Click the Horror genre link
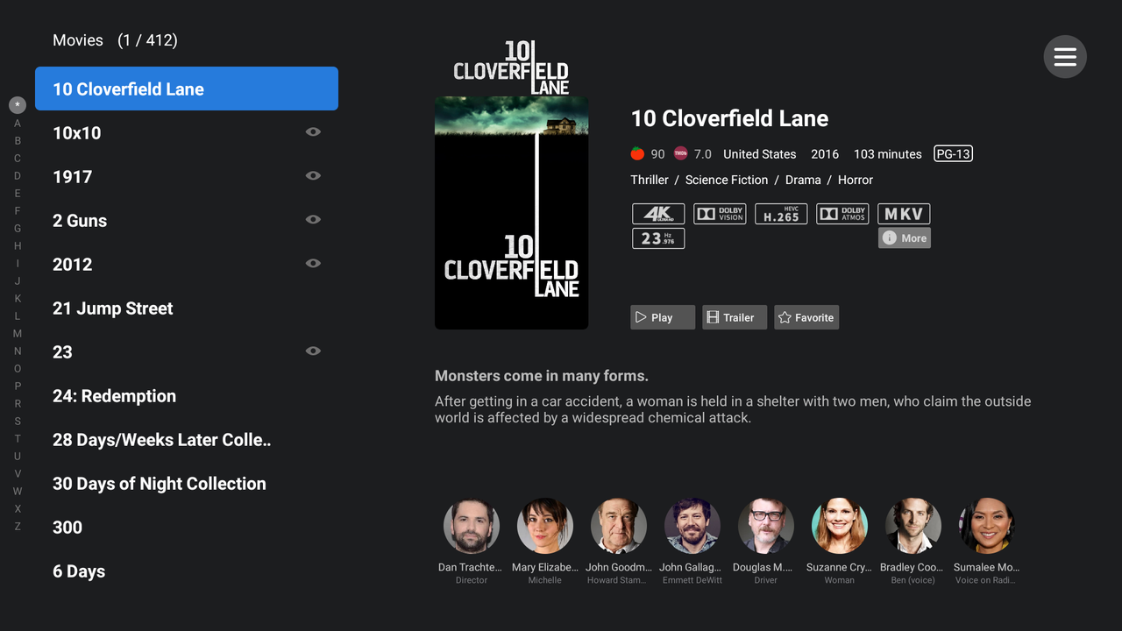The height and width of the screenshot is (631, 1122). pos(856,180)
